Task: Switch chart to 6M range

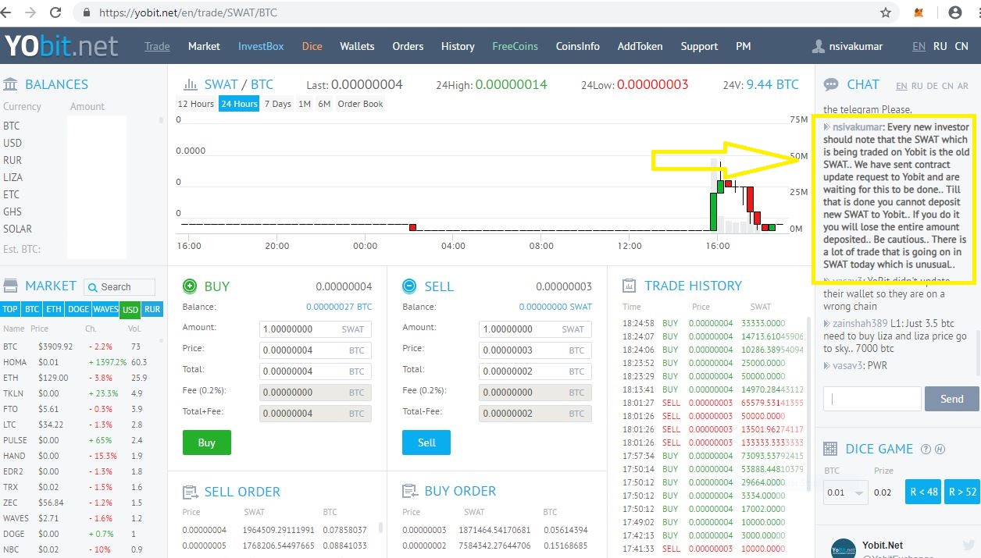Action: click(x=324, y=104)
